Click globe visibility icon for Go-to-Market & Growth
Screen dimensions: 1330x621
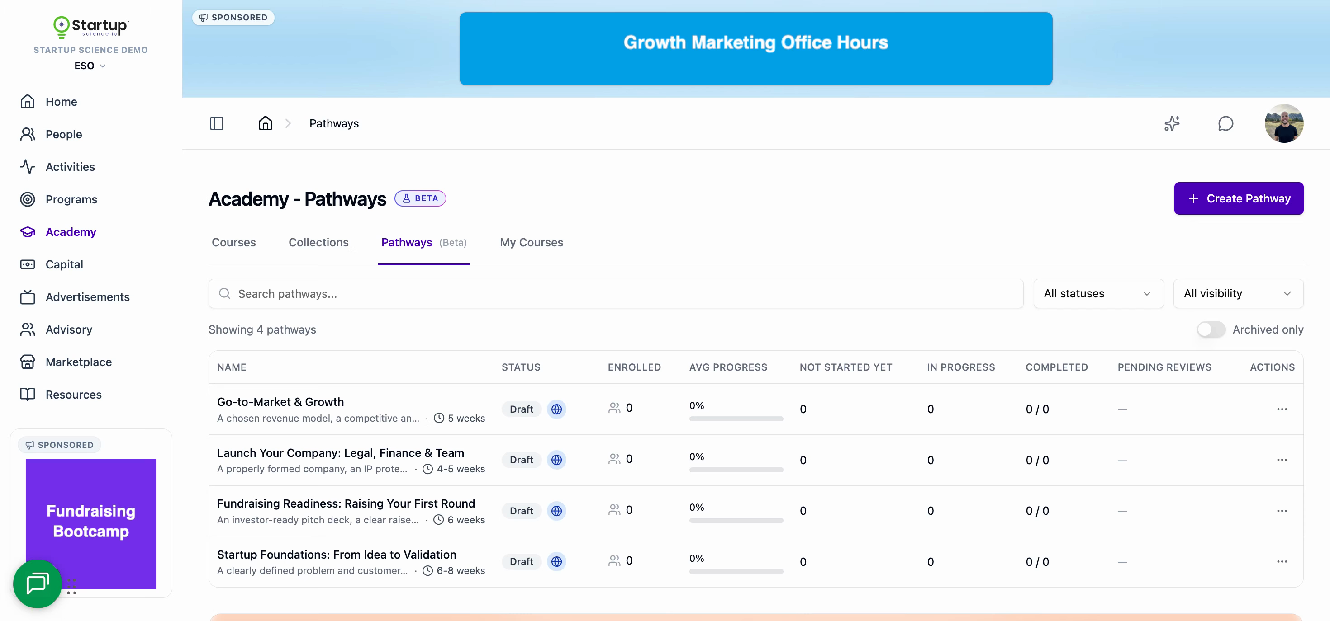pyautogui.click(x=556, y=409)
